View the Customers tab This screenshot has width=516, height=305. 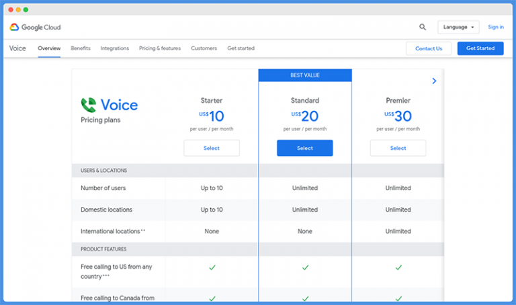204,48
